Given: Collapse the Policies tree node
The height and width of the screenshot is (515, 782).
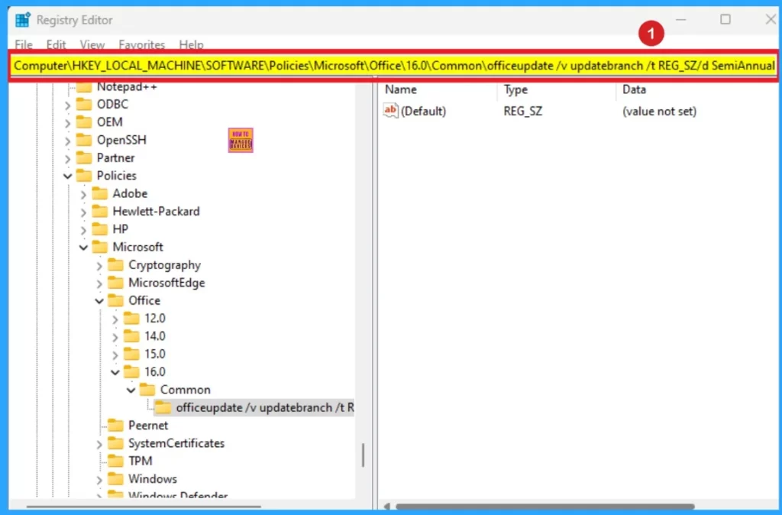Looking at the screenshot, I should [x=68, y=176].
